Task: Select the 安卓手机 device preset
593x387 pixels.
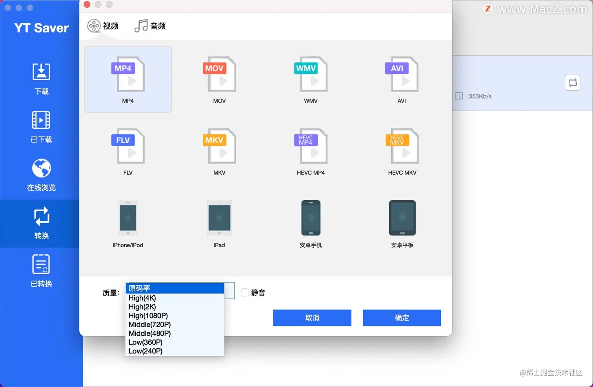Action: (x=311, y=218)
